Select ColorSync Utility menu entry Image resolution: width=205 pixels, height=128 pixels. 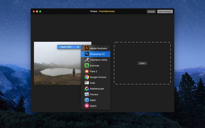[x=96, y=60]
